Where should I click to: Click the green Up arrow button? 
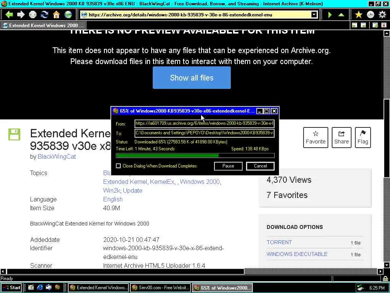[341, 15]
